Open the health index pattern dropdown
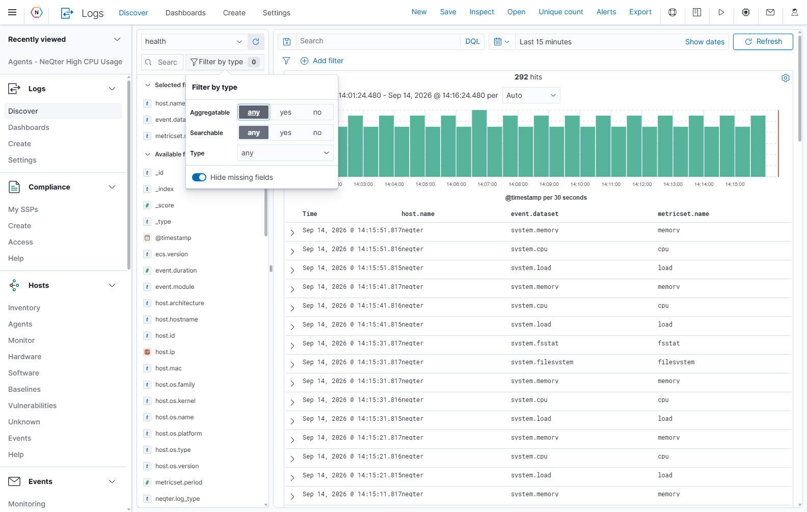Viewport: 807px width, 512px height. click(194, 42)
